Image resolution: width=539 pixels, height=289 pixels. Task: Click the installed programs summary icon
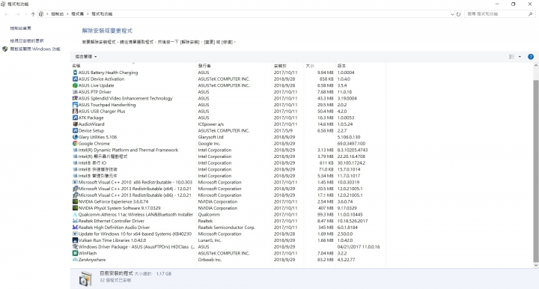[x=85, y=279]
